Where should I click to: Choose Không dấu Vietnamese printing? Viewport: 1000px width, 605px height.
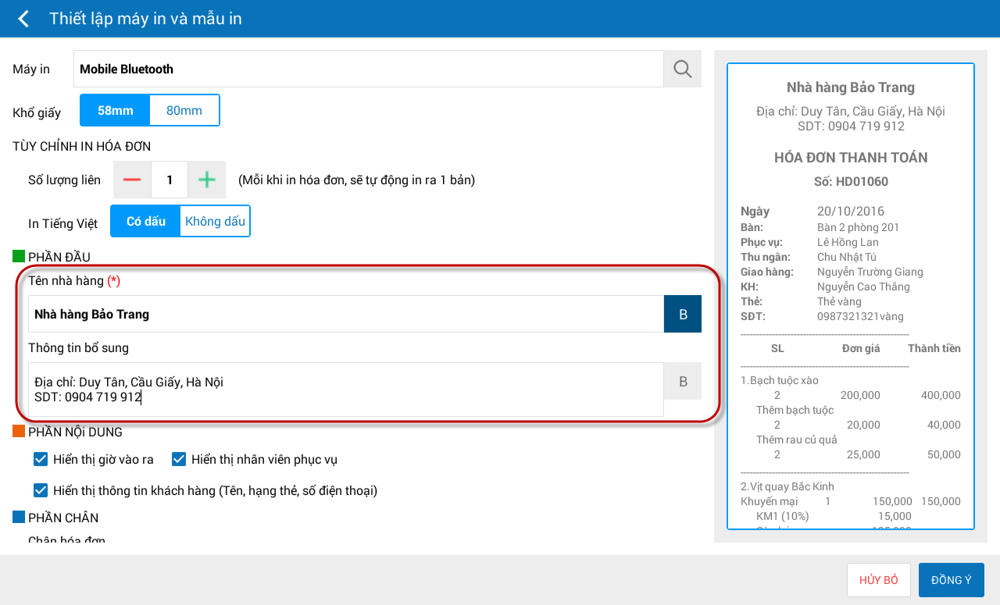click(x=215, y=221)
